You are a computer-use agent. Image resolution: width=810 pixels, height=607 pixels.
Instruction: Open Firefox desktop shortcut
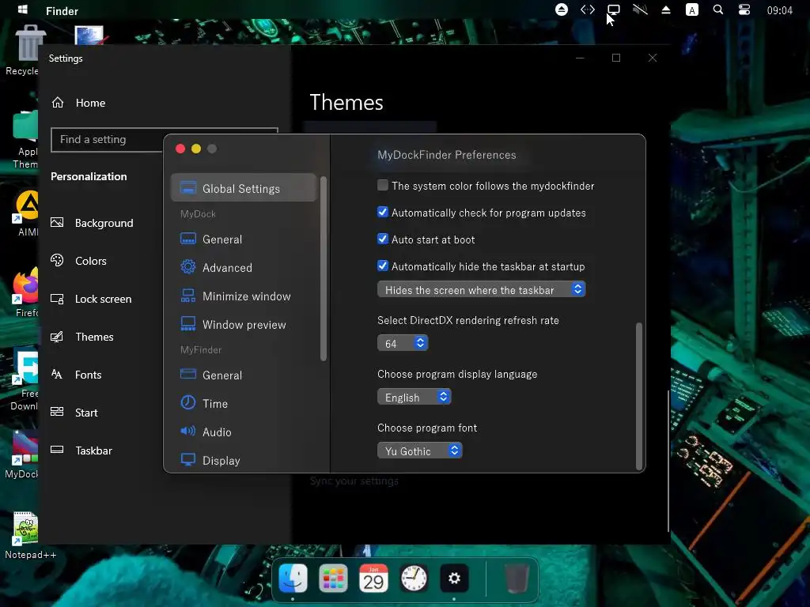[26, 292]
